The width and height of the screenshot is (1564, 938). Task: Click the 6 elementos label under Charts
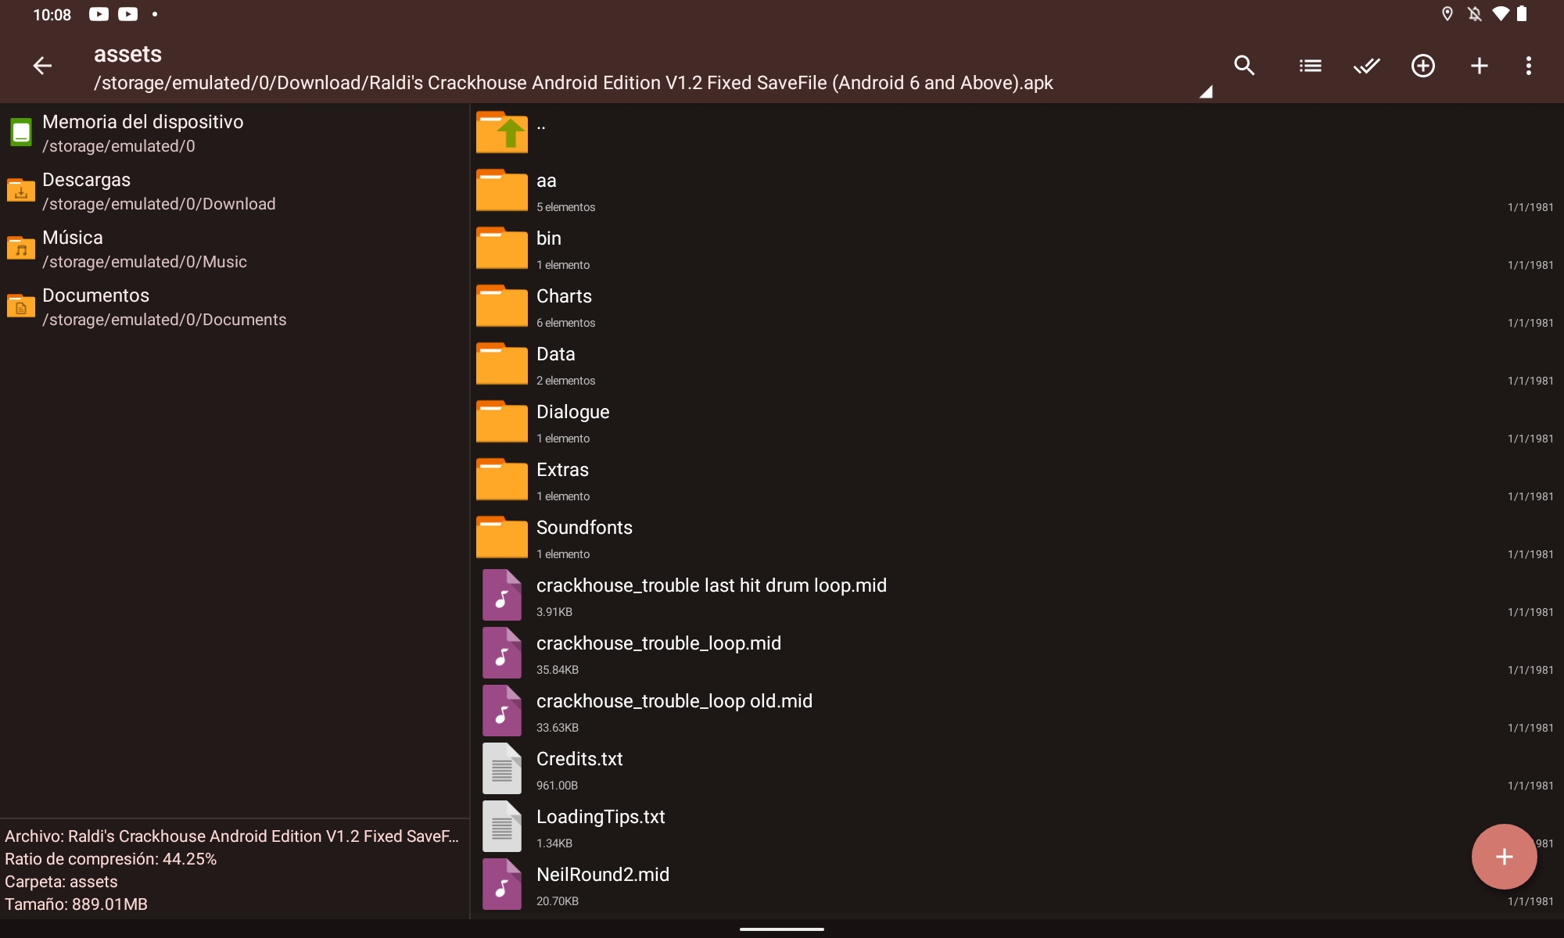tap(565, 323)
